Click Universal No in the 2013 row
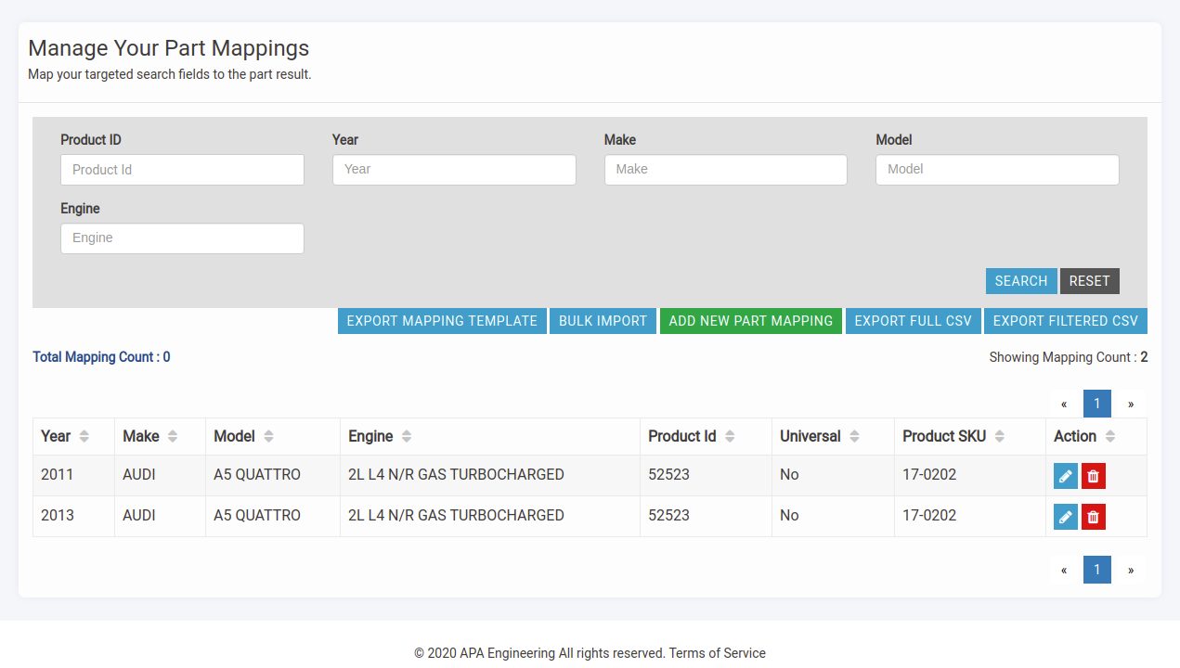 pos(789,516)
